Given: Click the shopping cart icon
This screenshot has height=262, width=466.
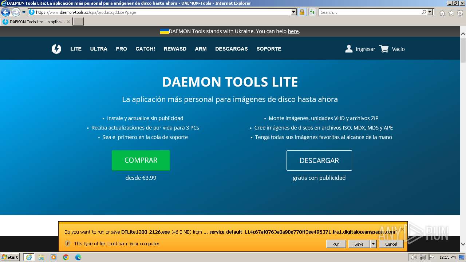Looking at the screenshot, I should click(384, 49).
